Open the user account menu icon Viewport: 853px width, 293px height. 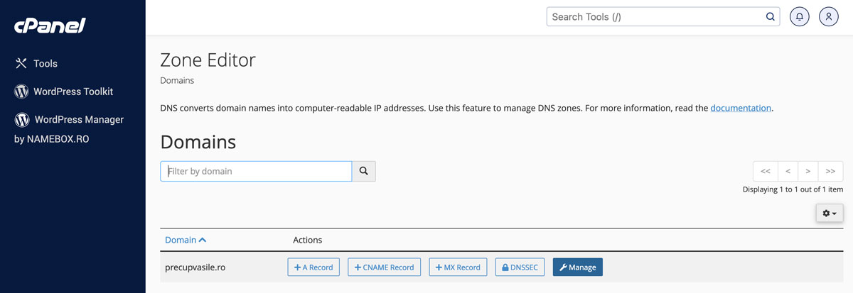829,17
